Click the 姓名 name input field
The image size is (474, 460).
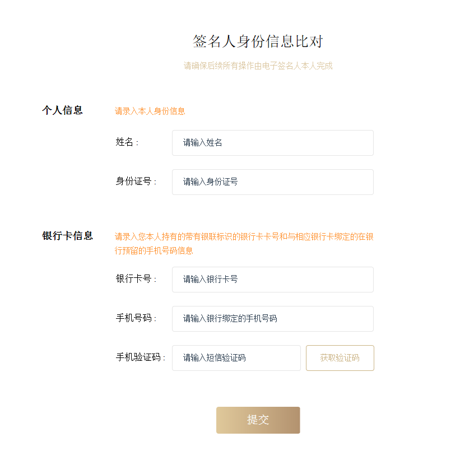272,143
